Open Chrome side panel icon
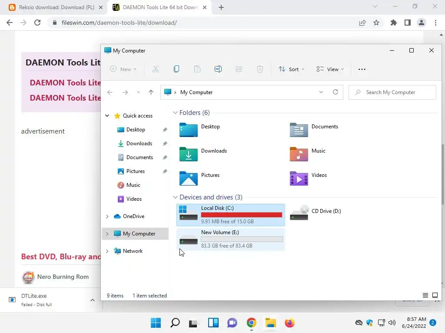The width and height of the screenshot is (445, 333). click(408, 23)
